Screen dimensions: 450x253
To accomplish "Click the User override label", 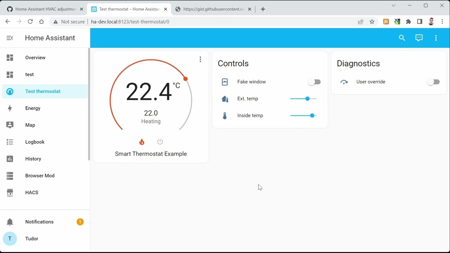I will coord(371,82).
